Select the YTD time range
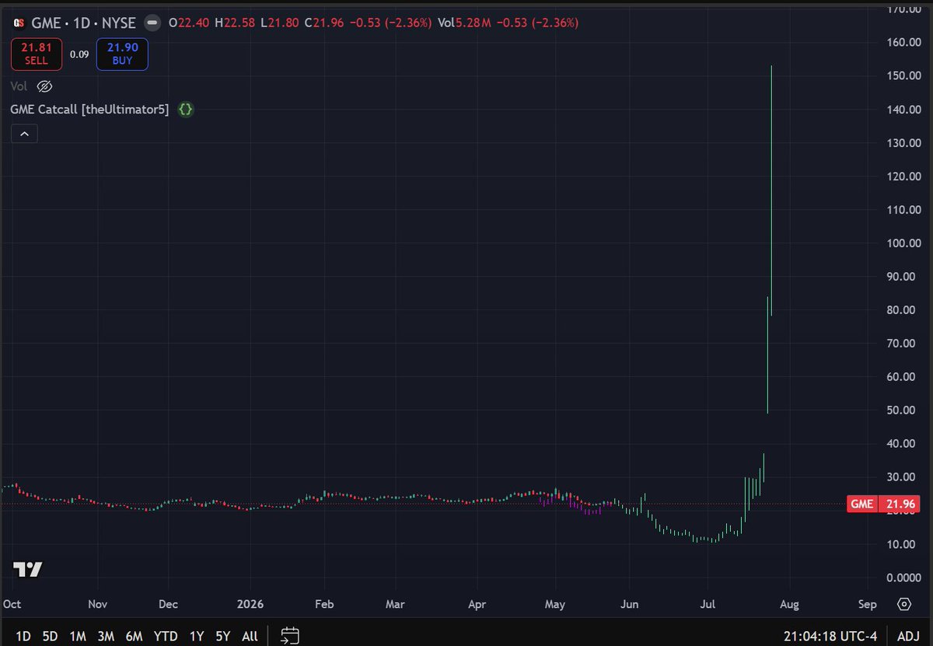Viewport: 933px width, 646px height. pyautogui.click(x=166, y=636)
